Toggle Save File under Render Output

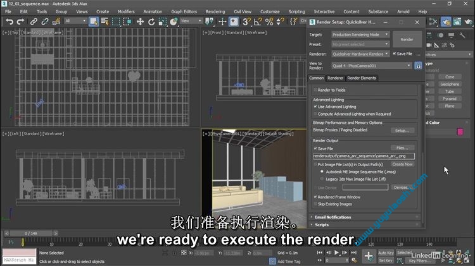[315, 148]
